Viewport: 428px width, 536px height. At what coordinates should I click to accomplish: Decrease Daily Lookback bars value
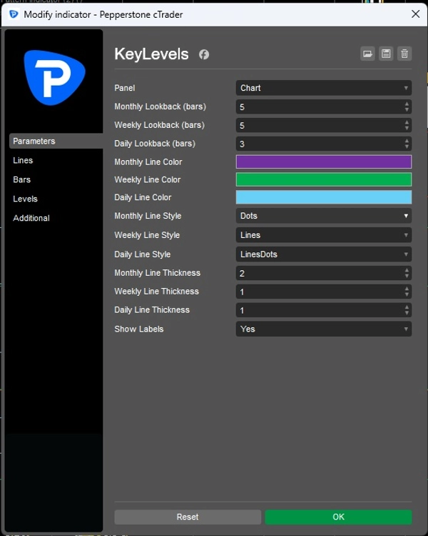[x=407, y=147]
